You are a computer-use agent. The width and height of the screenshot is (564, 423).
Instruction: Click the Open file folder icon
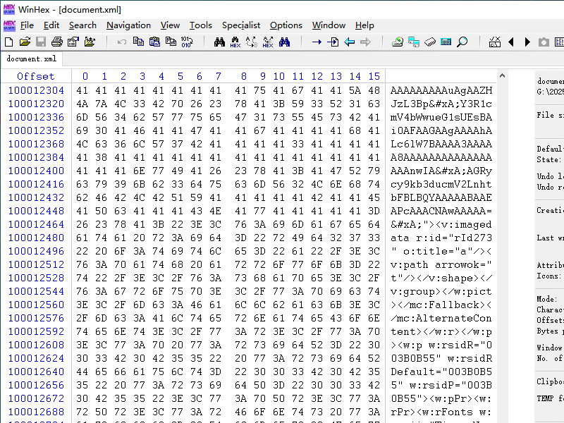(25, 42)
